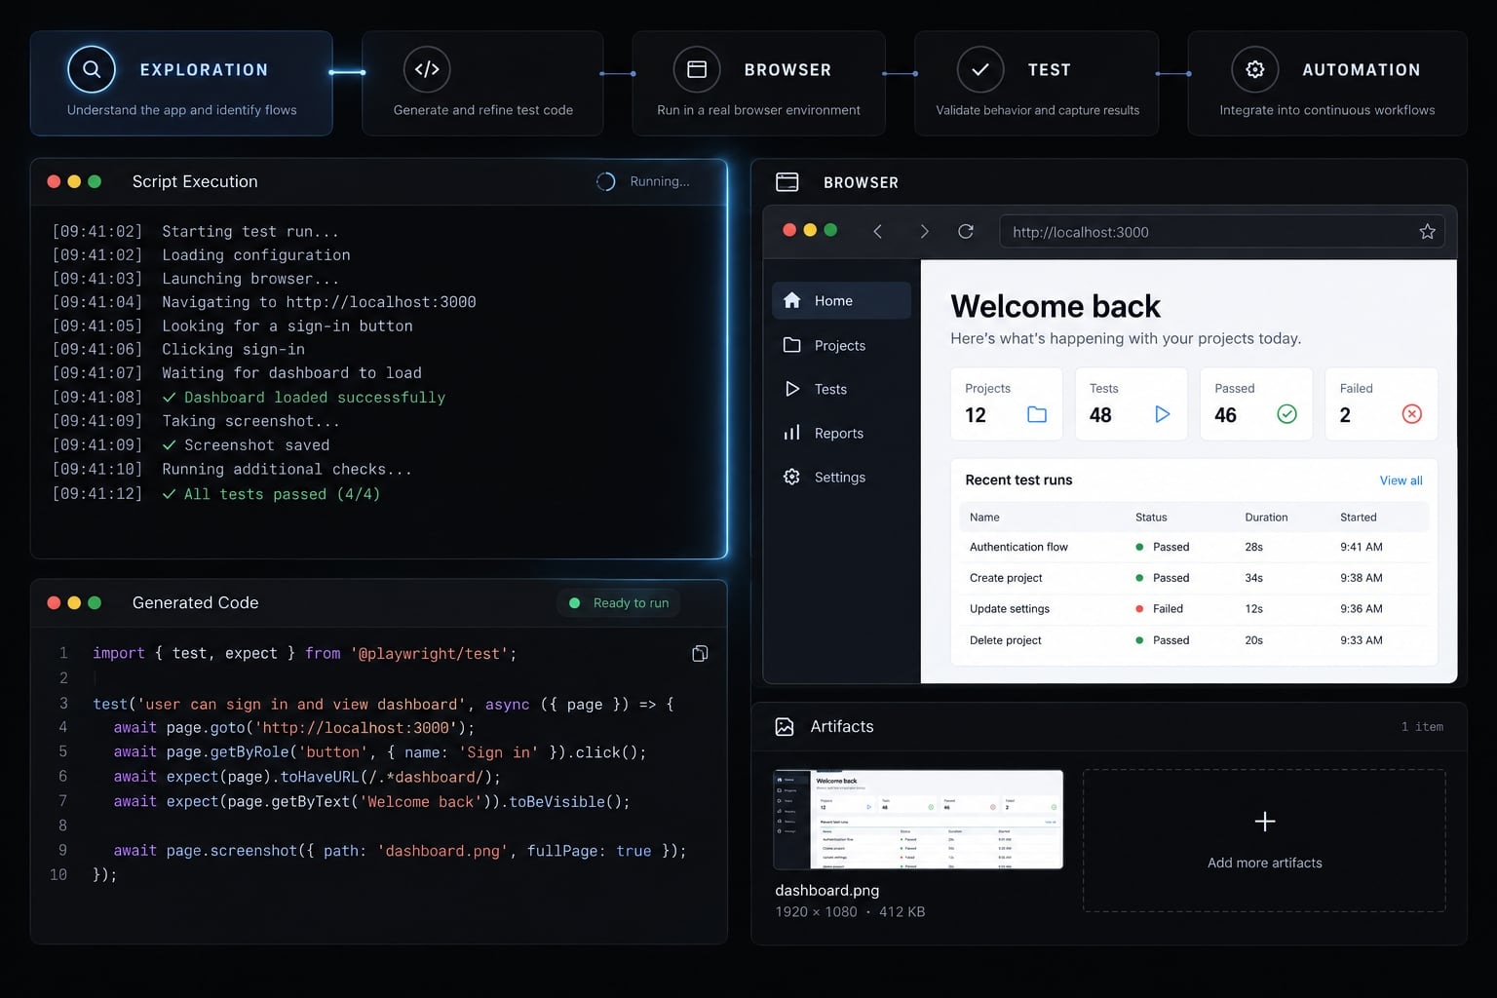Click the Browser step window icon
Screen dimensions: 1497x998
coord(697,69)
